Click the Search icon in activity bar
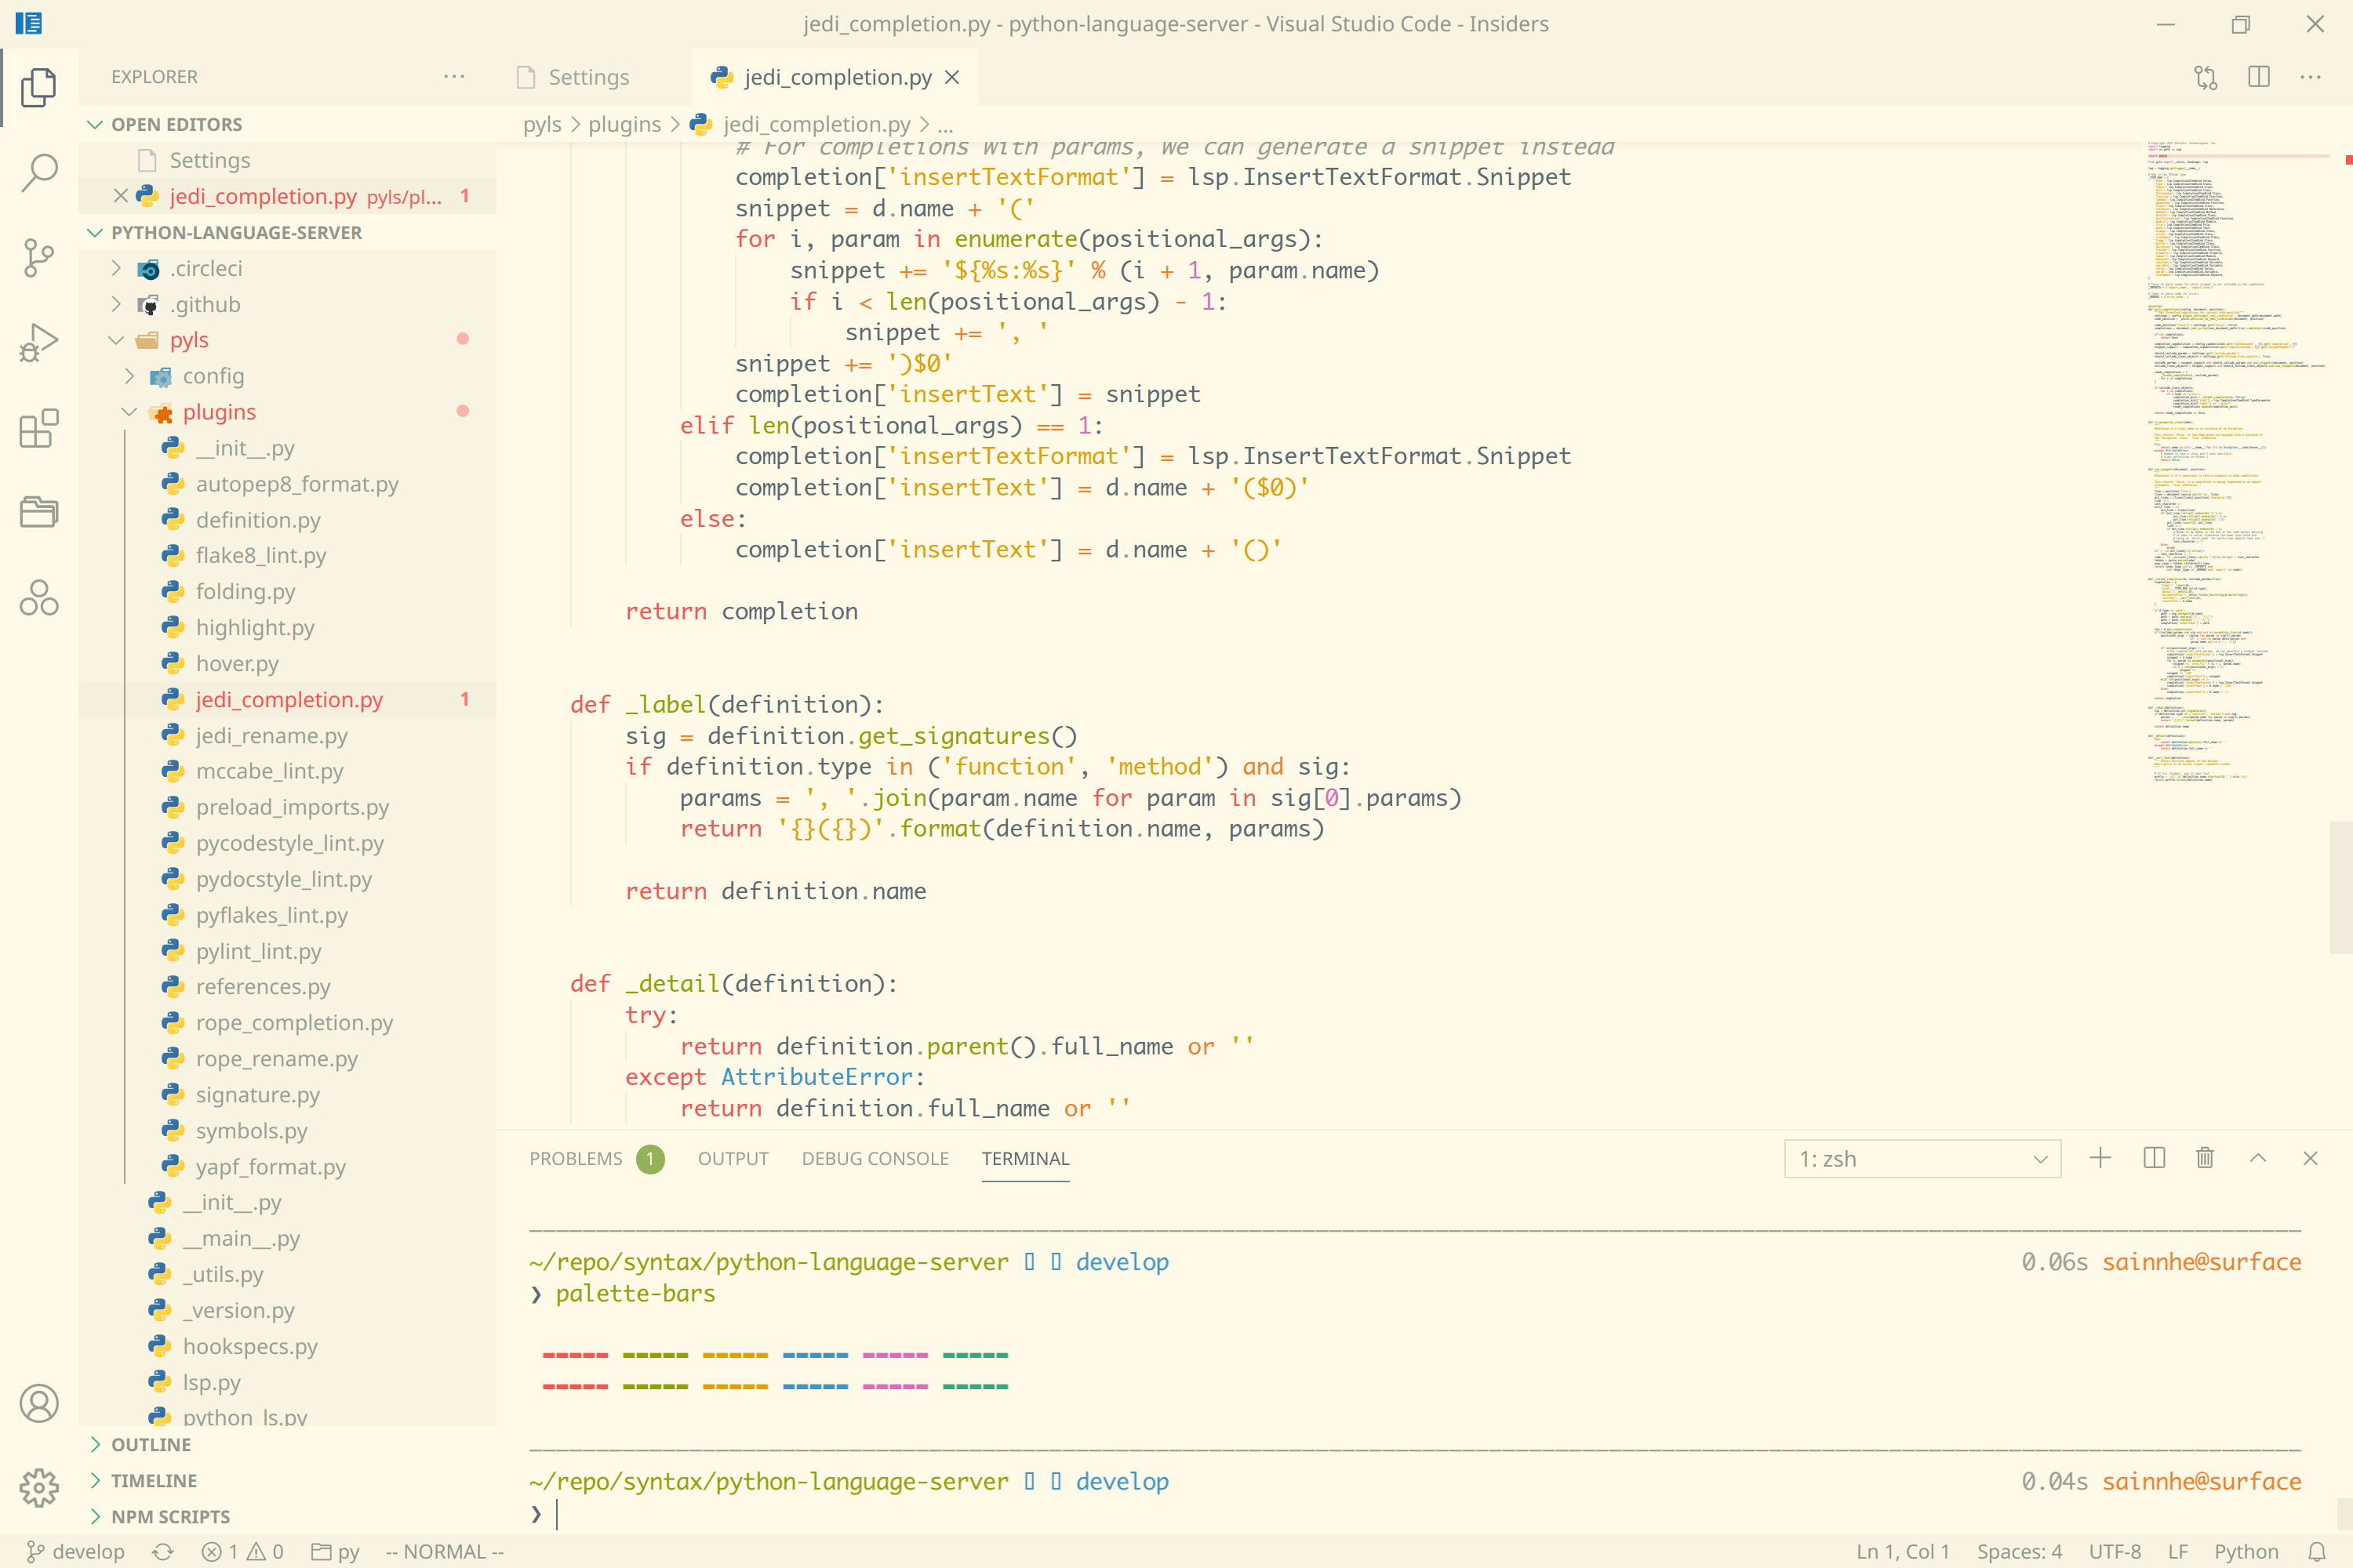 click(x=38, y=170)
